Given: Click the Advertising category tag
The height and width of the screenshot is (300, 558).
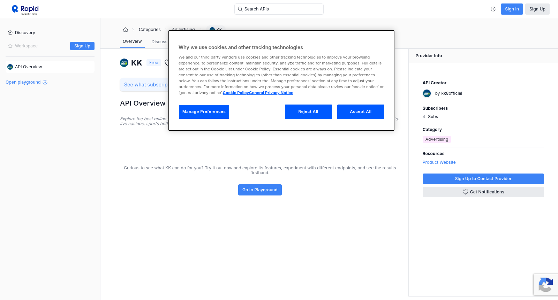Looking at the screenshot, I should click(x=437, y=139).
